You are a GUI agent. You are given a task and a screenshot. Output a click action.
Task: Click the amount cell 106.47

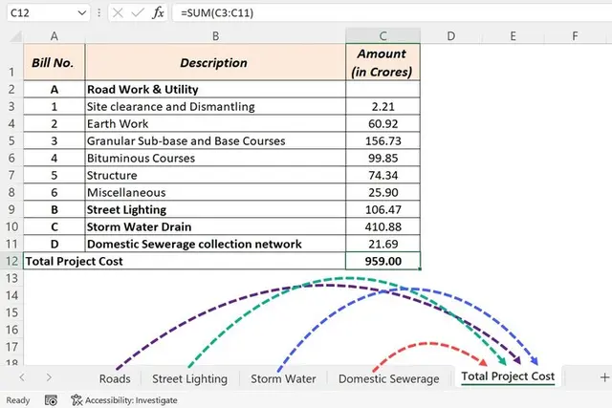[382, 209]
